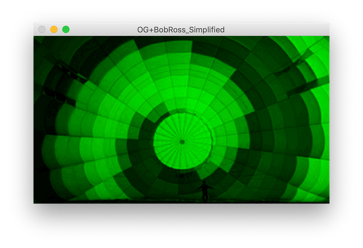This screenshot has width=363, height=248.
Task: Click the yellow minimize window button
Action: 54,29
